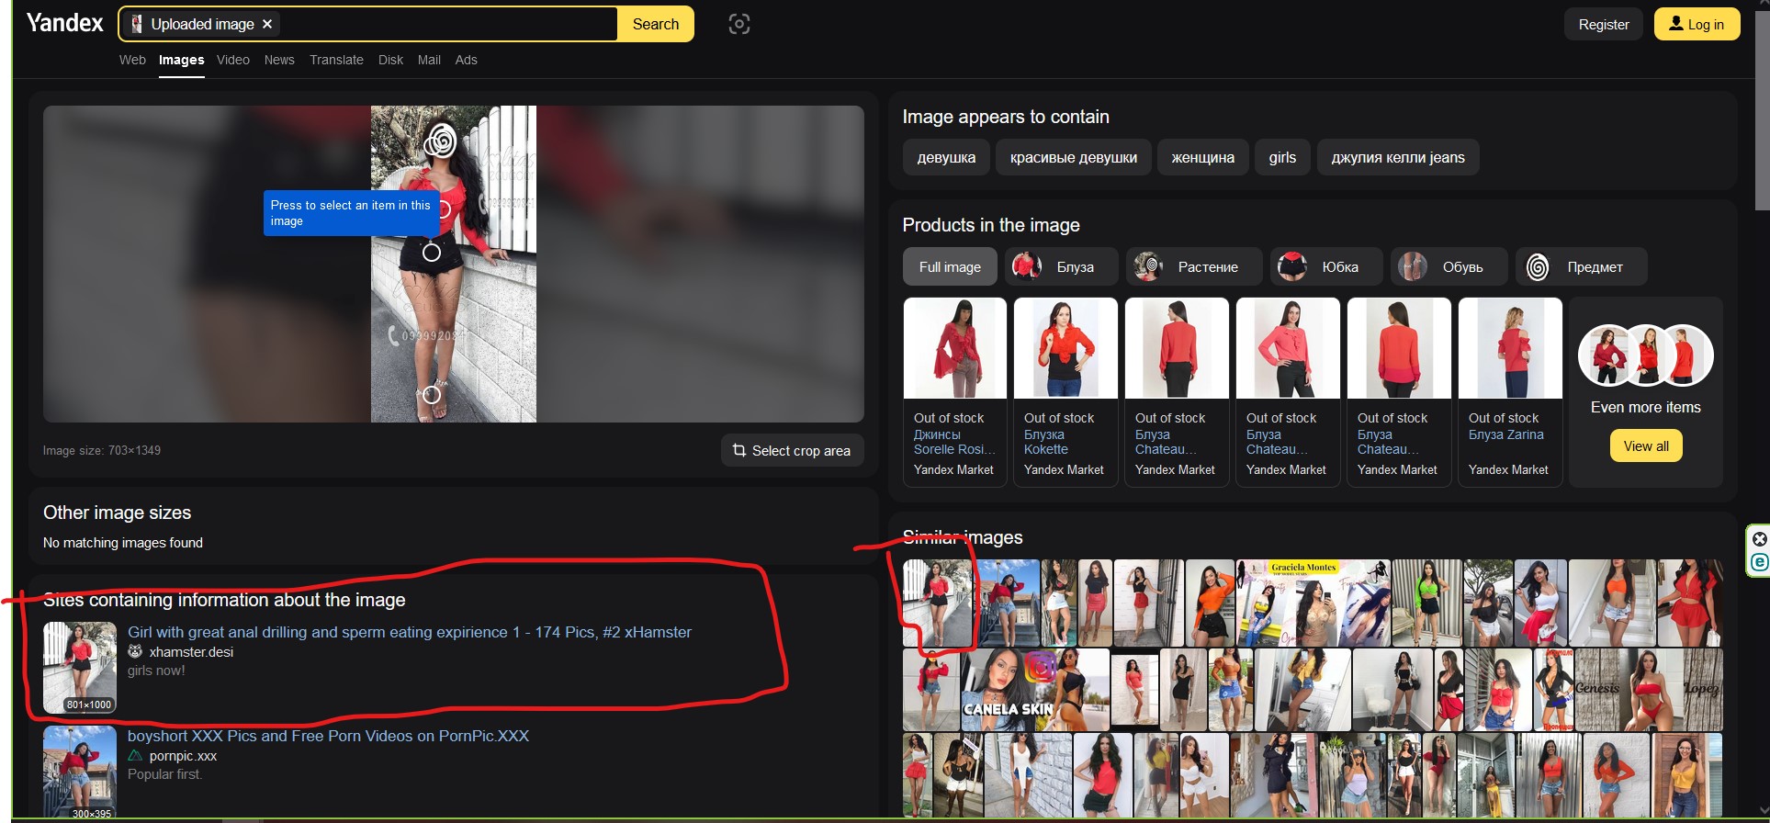Open the Disk tab

click(390, 60)
